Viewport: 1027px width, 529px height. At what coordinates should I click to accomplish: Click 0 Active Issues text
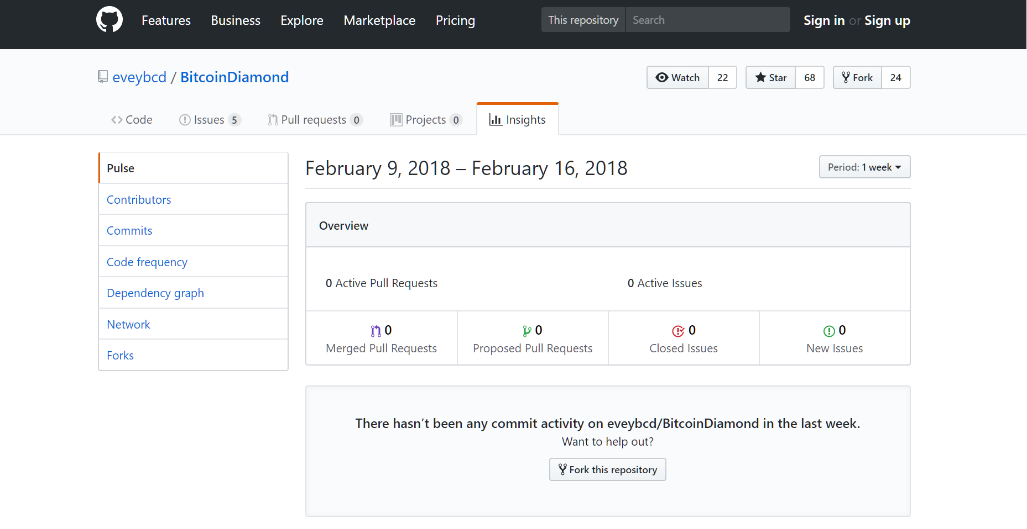coord(665,283)
